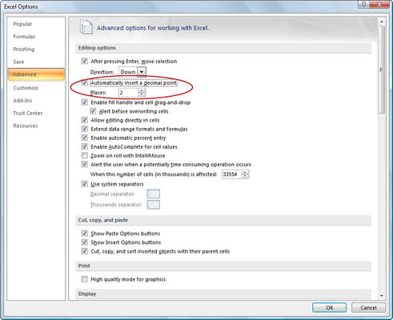Toggle Enable AutoComplete for cell values

click(85, 146)
